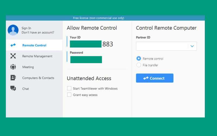Click the Remote Management expand-arrows icon
Viewport: 217px width, 136px height.
pos(13,56)
